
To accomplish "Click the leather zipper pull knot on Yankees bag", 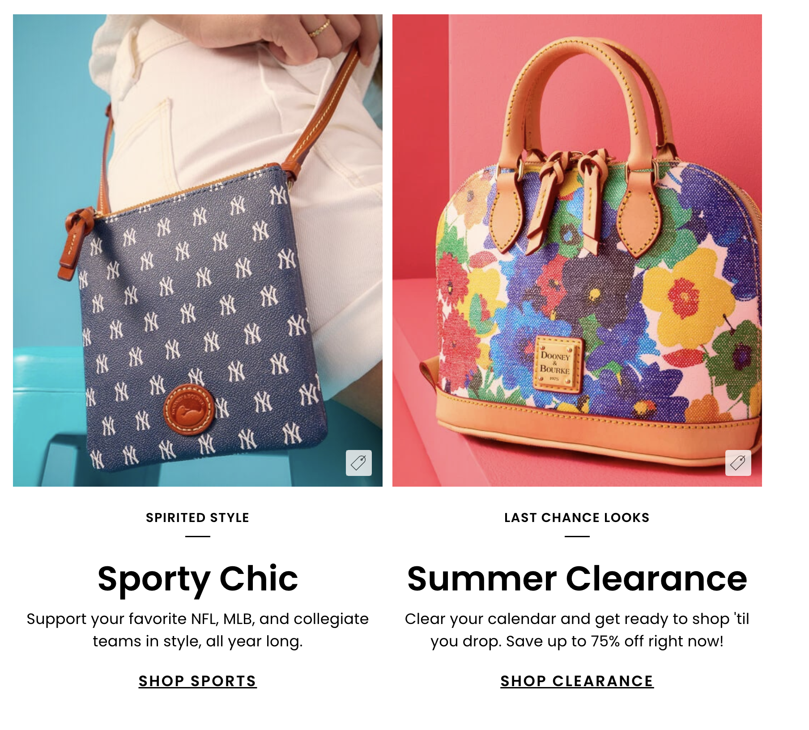I will pos(76,242).
